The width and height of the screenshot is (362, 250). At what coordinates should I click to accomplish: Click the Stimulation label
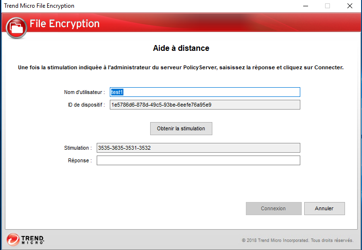pyautogui.click(x=77, y=148)
